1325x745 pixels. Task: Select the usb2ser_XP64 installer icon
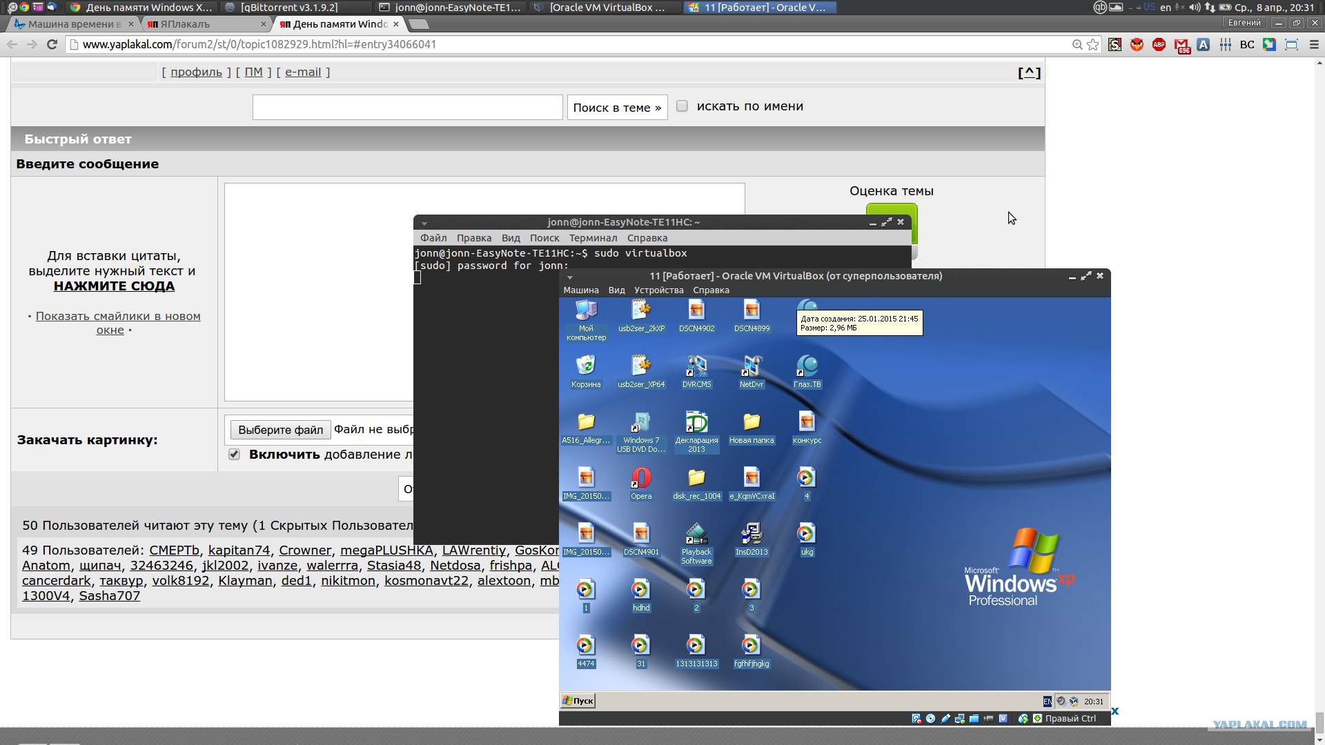pyautogui.click(x=641, y=371)
